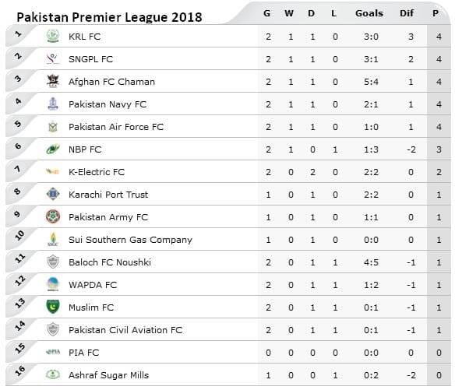Click the SNGPL FC club crest

53,59
